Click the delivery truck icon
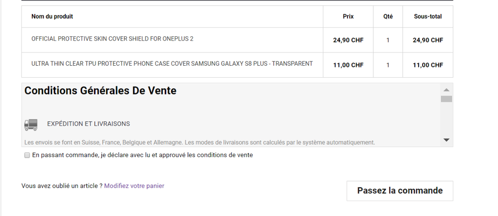This screenshot has height=216, width=498. (x=31, y=124)
